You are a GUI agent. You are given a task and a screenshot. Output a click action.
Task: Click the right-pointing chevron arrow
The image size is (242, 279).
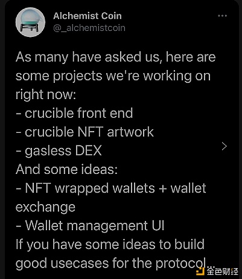click(224, 146)
